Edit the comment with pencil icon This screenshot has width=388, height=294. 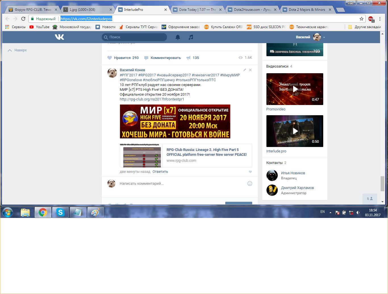(x=245, y=70)
